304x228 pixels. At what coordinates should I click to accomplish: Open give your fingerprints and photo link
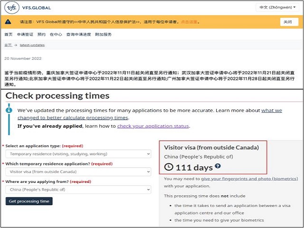(x=249, y=179)
